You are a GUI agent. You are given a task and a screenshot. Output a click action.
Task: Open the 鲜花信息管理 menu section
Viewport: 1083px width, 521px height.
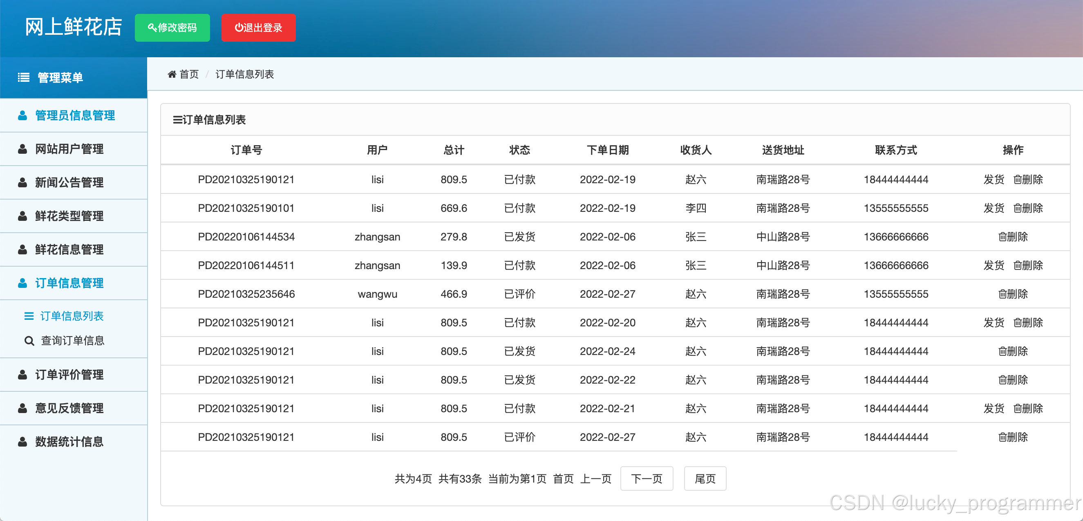pyautogui.click(x=69, y=249)
